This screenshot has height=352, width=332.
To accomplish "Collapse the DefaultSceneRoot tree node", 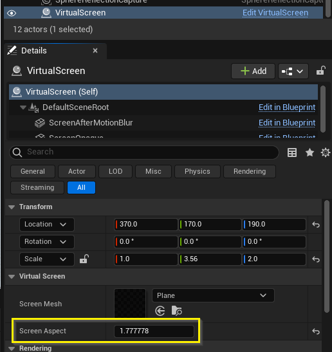I will pos(23,107).
